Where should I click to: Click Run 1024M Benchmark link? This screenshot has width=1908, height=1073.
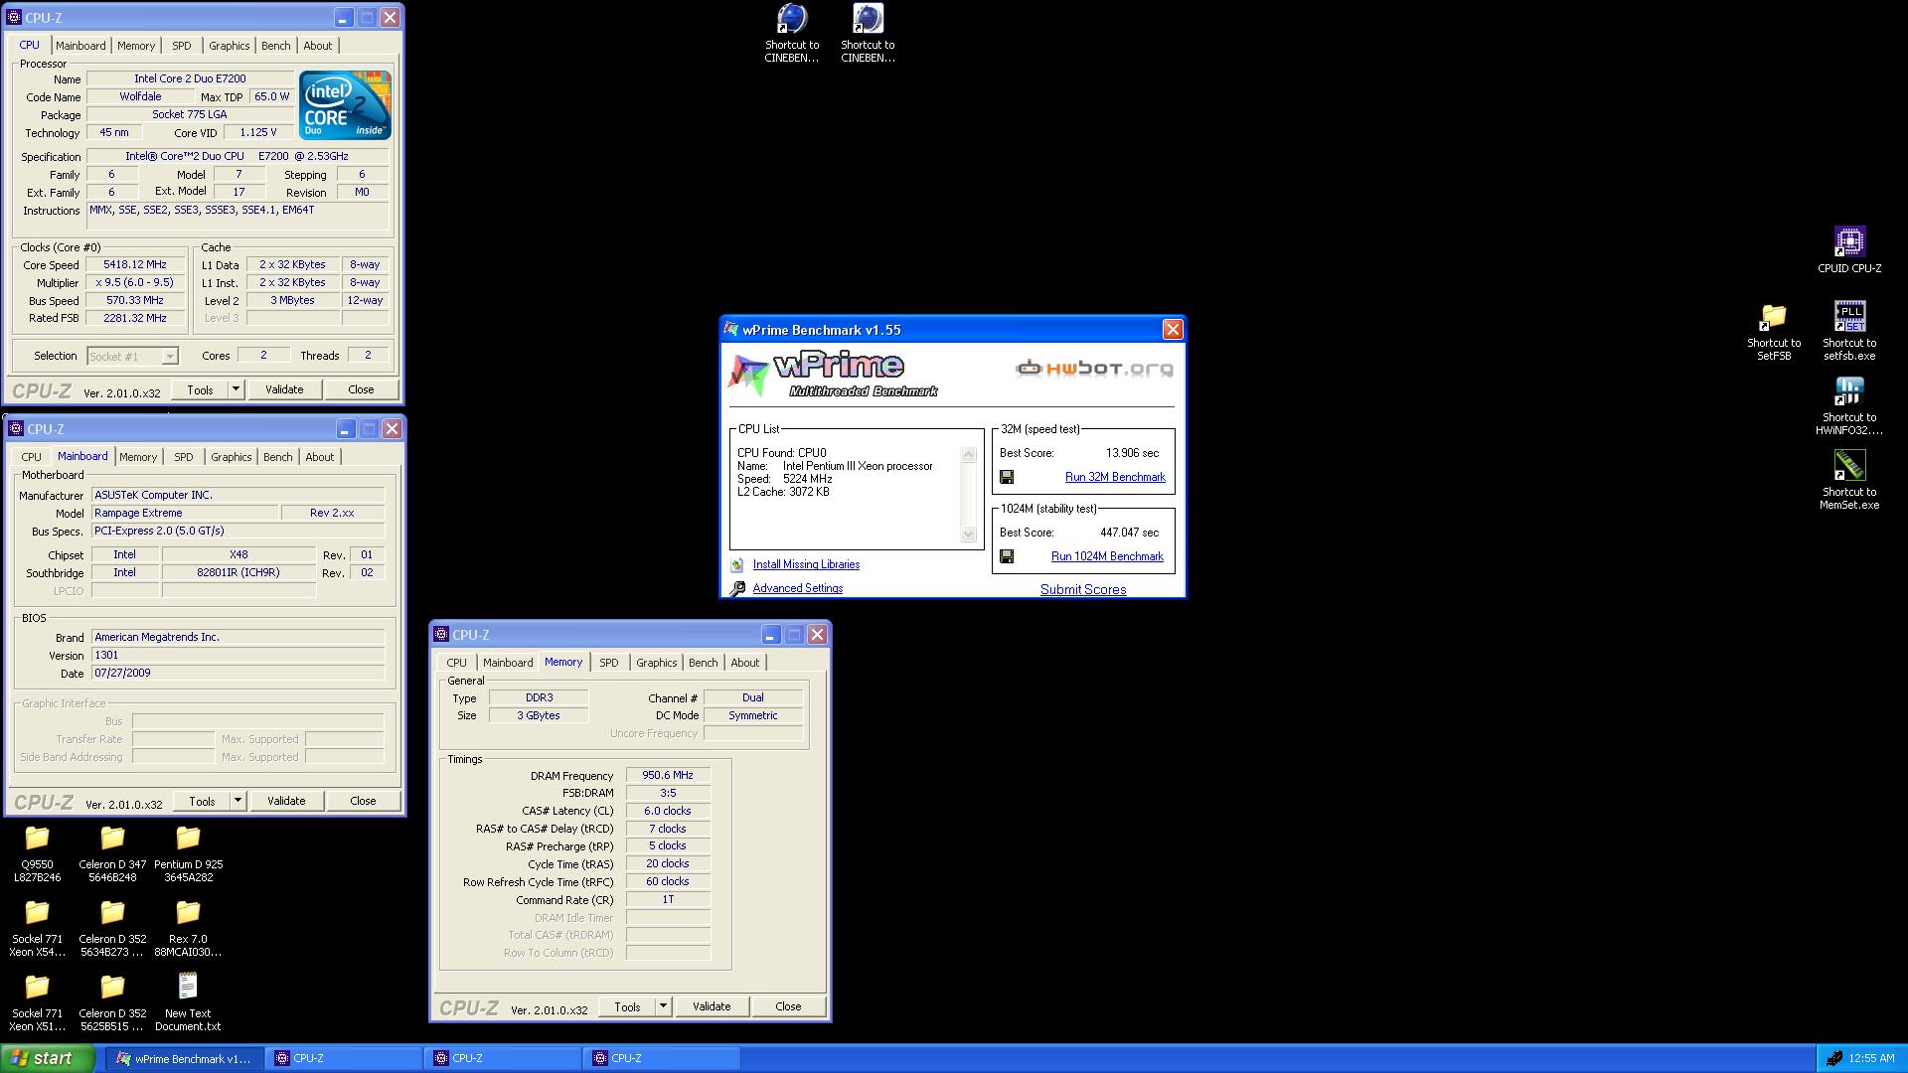tap(1107, 556)
